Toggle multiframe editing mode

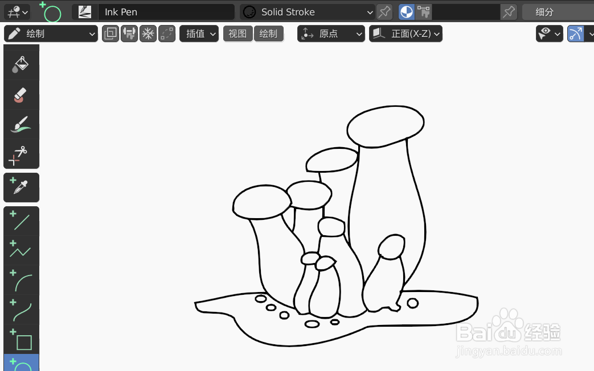click(110, 34)
